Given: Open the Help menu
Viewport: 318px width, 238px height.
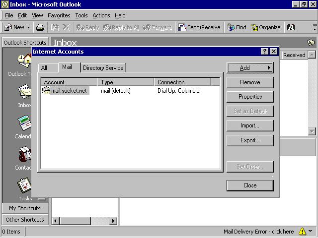Looking at the screenshot, I should point(120,15).
